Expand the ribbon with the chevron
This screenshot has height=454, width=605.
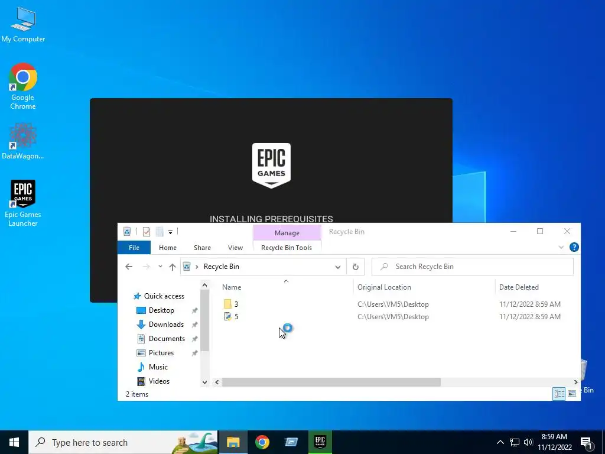pos(561,248)
